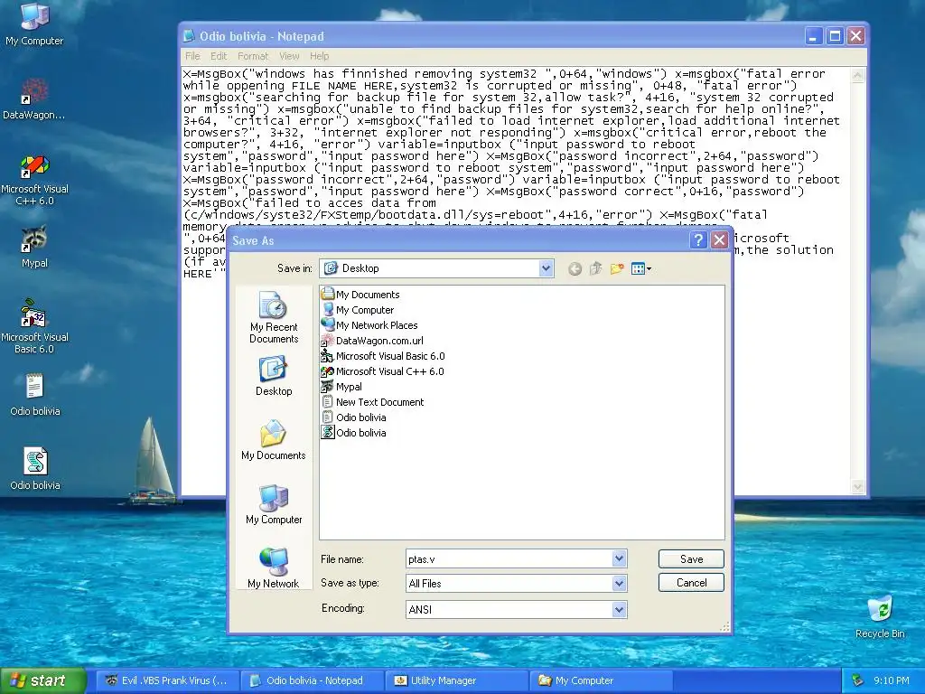Select My Documents folder in file list

pos(360,295)
